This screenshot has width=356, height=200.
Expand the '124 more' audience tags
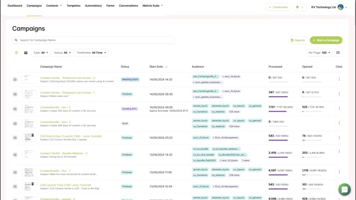pos(234,126)
